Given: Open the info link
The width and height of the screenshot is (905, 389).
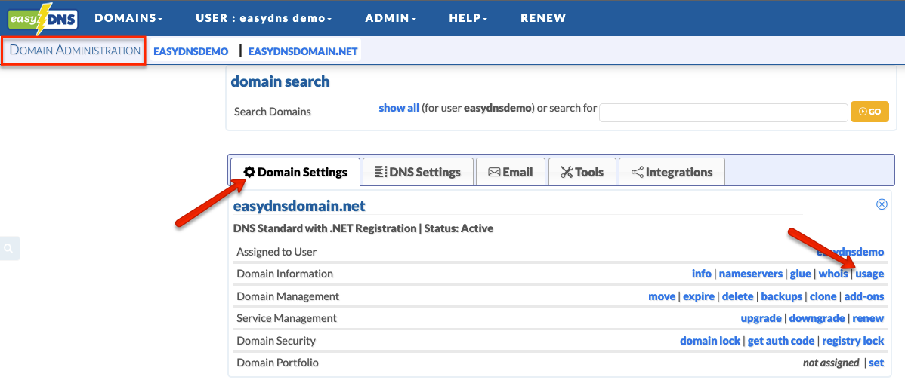Looking at the screenshot, I should click(x=701, y=274).
